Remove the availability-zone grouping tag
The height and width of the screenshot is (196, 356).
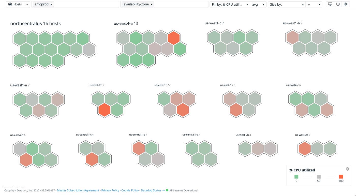pyautogui.click(x=151, y=4)
